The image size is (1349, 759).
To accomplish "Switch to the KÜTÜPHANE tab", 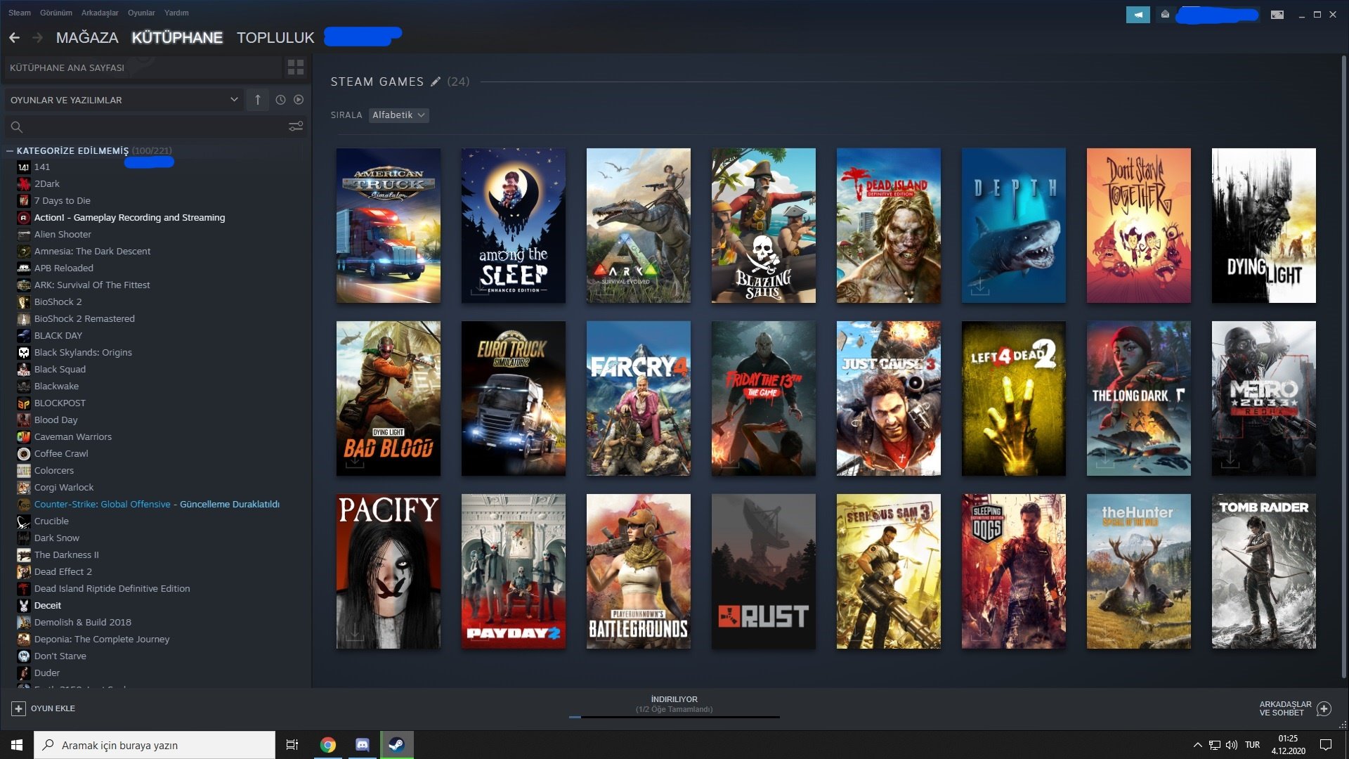I will coord(177,37).
